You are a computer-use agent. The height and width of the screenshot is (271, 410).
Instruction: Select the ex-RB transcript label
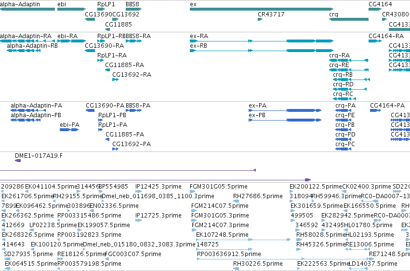click(x=198, y=46)
